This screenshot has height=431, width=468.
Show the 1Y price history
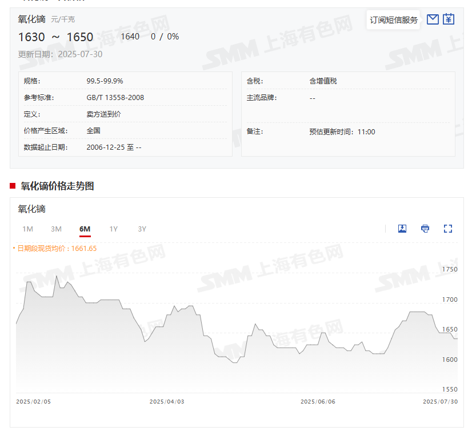pyautogui.click(x=113, y=229)
